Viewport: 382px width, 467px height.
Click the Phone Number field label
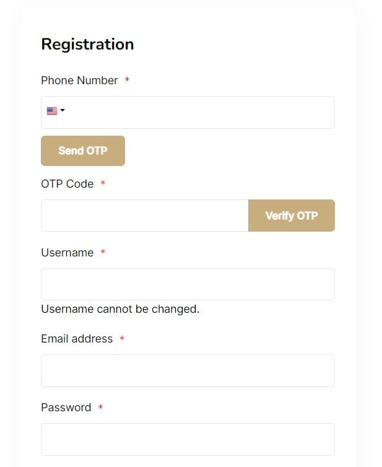(x=79, y=81)
